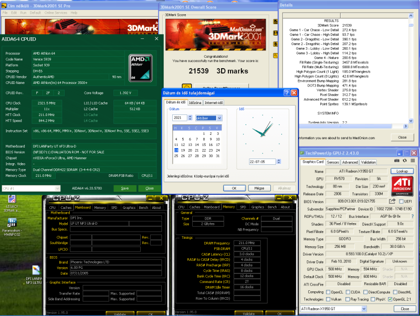Click the Save button in AIDA64 CPUID
The height and width of the screenshot is (316, 420).
click(x=125, y=188)
